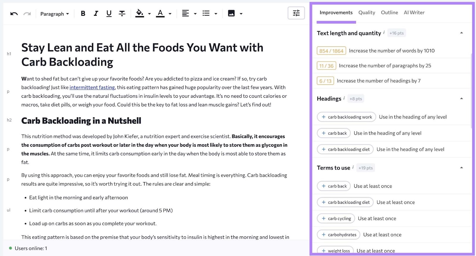Click 'Increase the number of words by 1010'
This screenshot has width=476, height=256.
392,51
